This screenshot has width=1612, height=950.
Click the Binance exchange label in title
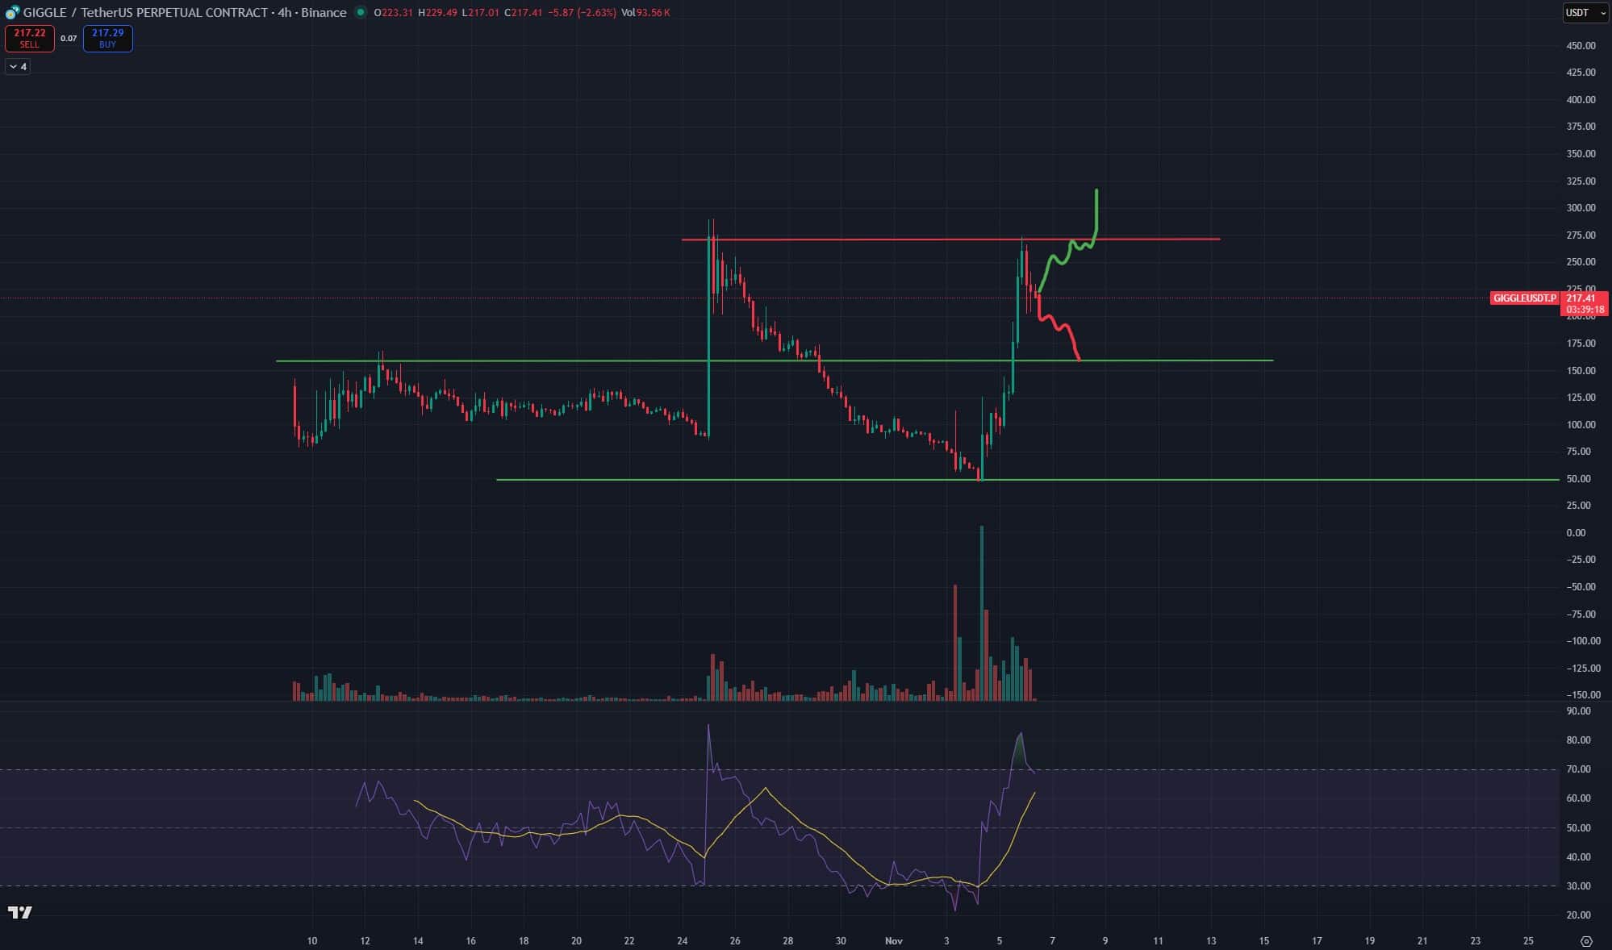click(x=324, y=13)
